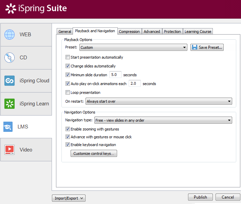Screen dimensions: 241x204
Task: Open the Preset dropdown showing Custom
Action: (133, 47)
